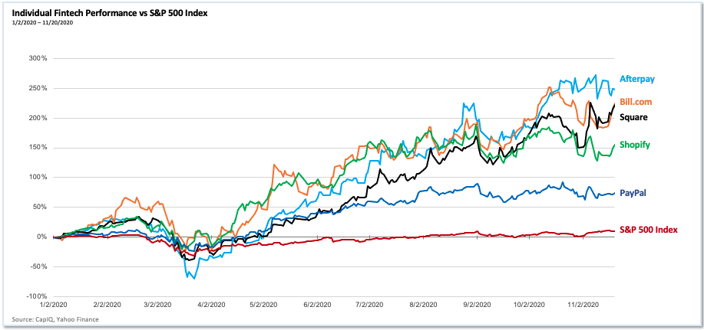Click the -100% y-axis label
This screenshot has height=330, width=704.
tap(37, 296)
